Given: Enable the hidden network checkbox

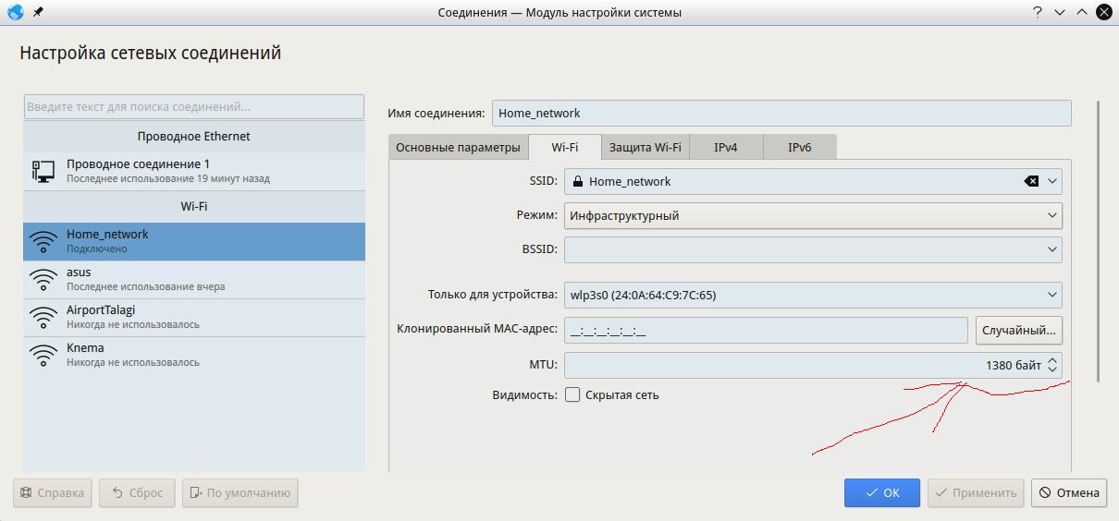Looking at the screenshot, I should 572,394.
